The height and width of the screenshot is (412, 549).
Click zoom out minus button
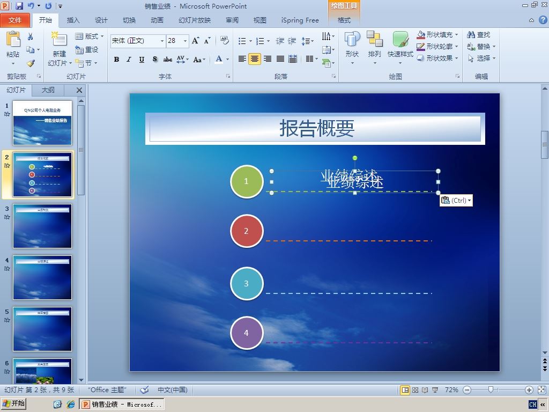click(x=467, y=390)
